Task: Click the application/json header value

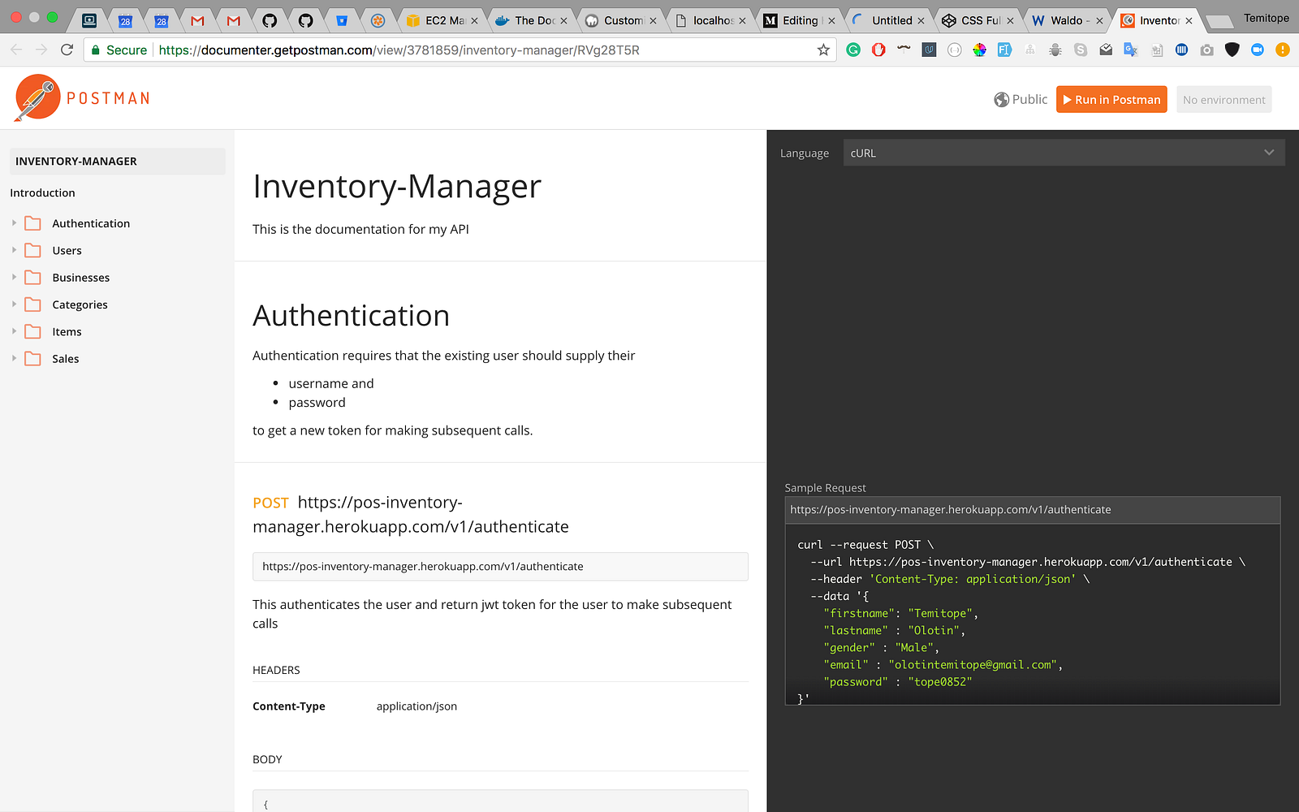Action: (x=416, y=706)
